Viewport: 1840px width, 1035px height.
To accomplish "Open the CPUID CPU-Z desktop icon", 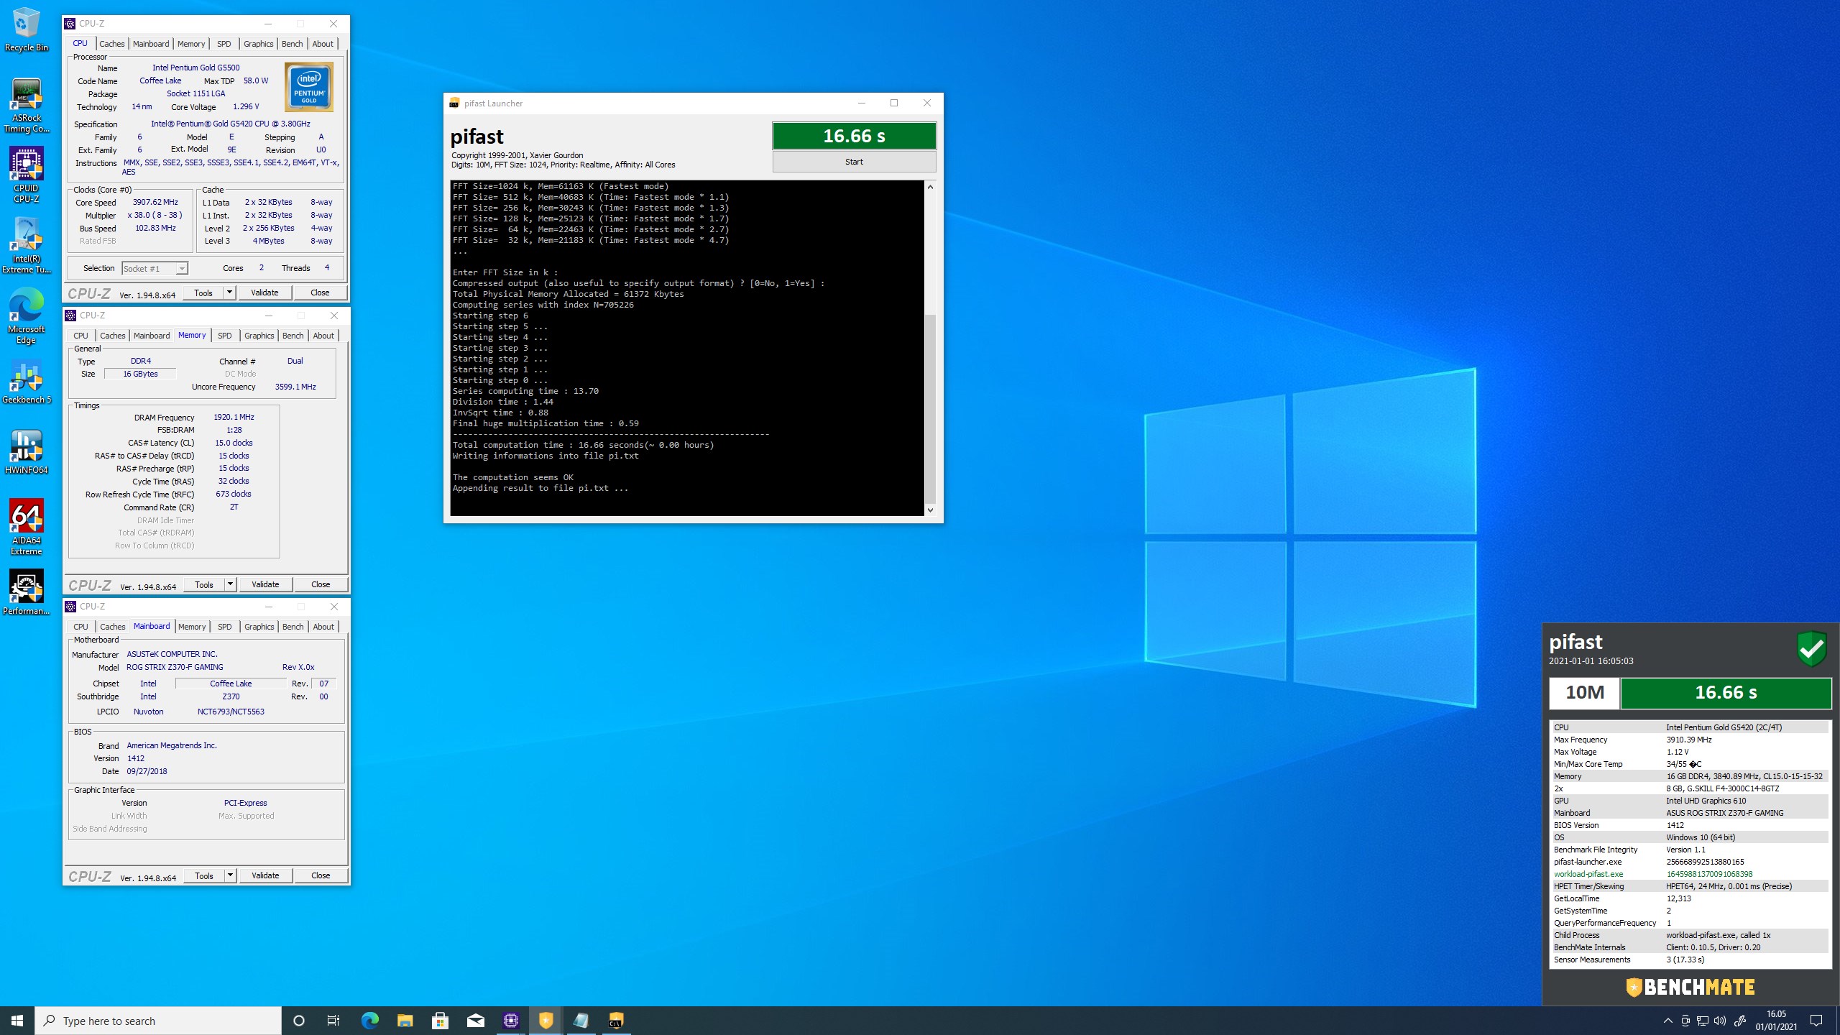I will coord(27,175).
